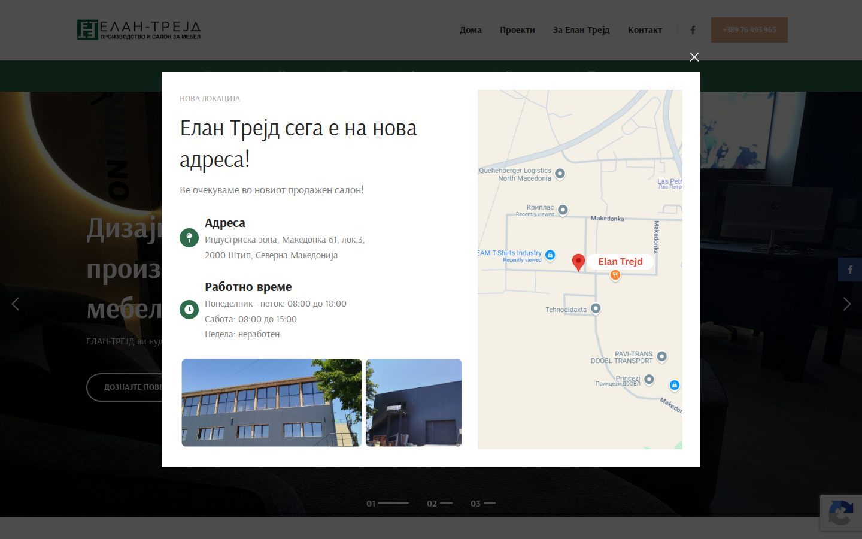This screenshot has width=862, height=539.
Task: Go to the previous slide arrow
Action: [16, 304]
